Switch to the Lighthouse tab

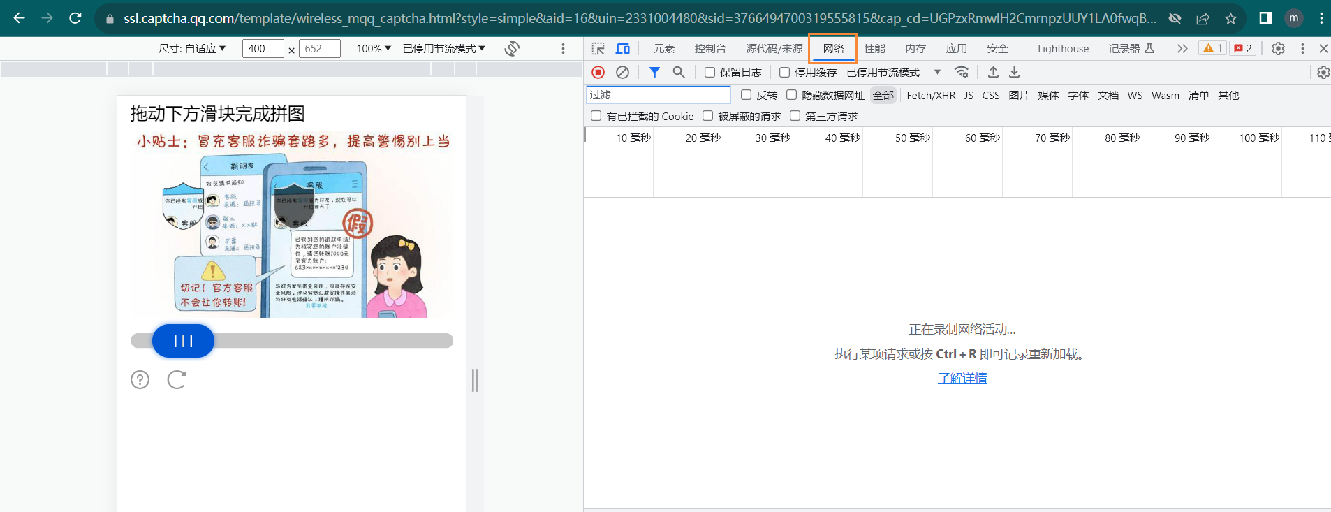1063,48
